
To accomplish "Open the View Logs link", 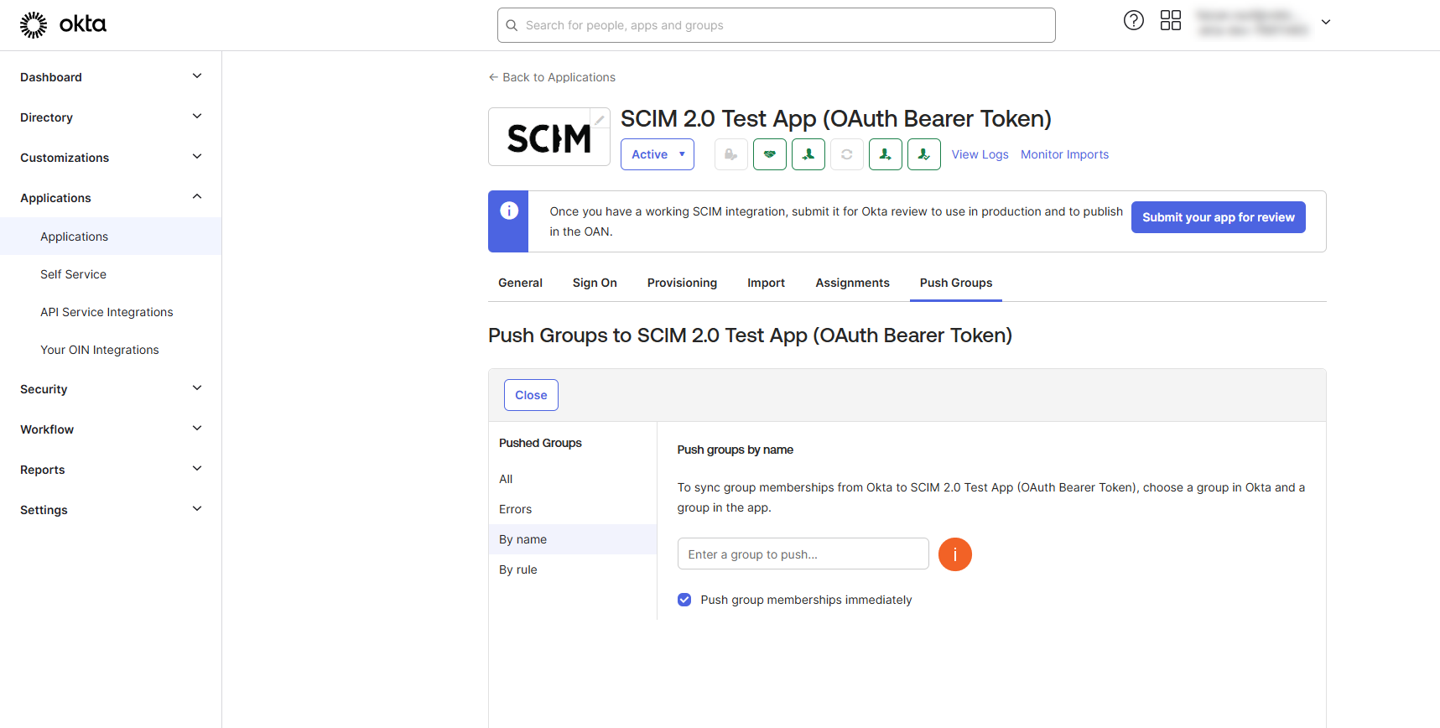I will tap(980, 154).
